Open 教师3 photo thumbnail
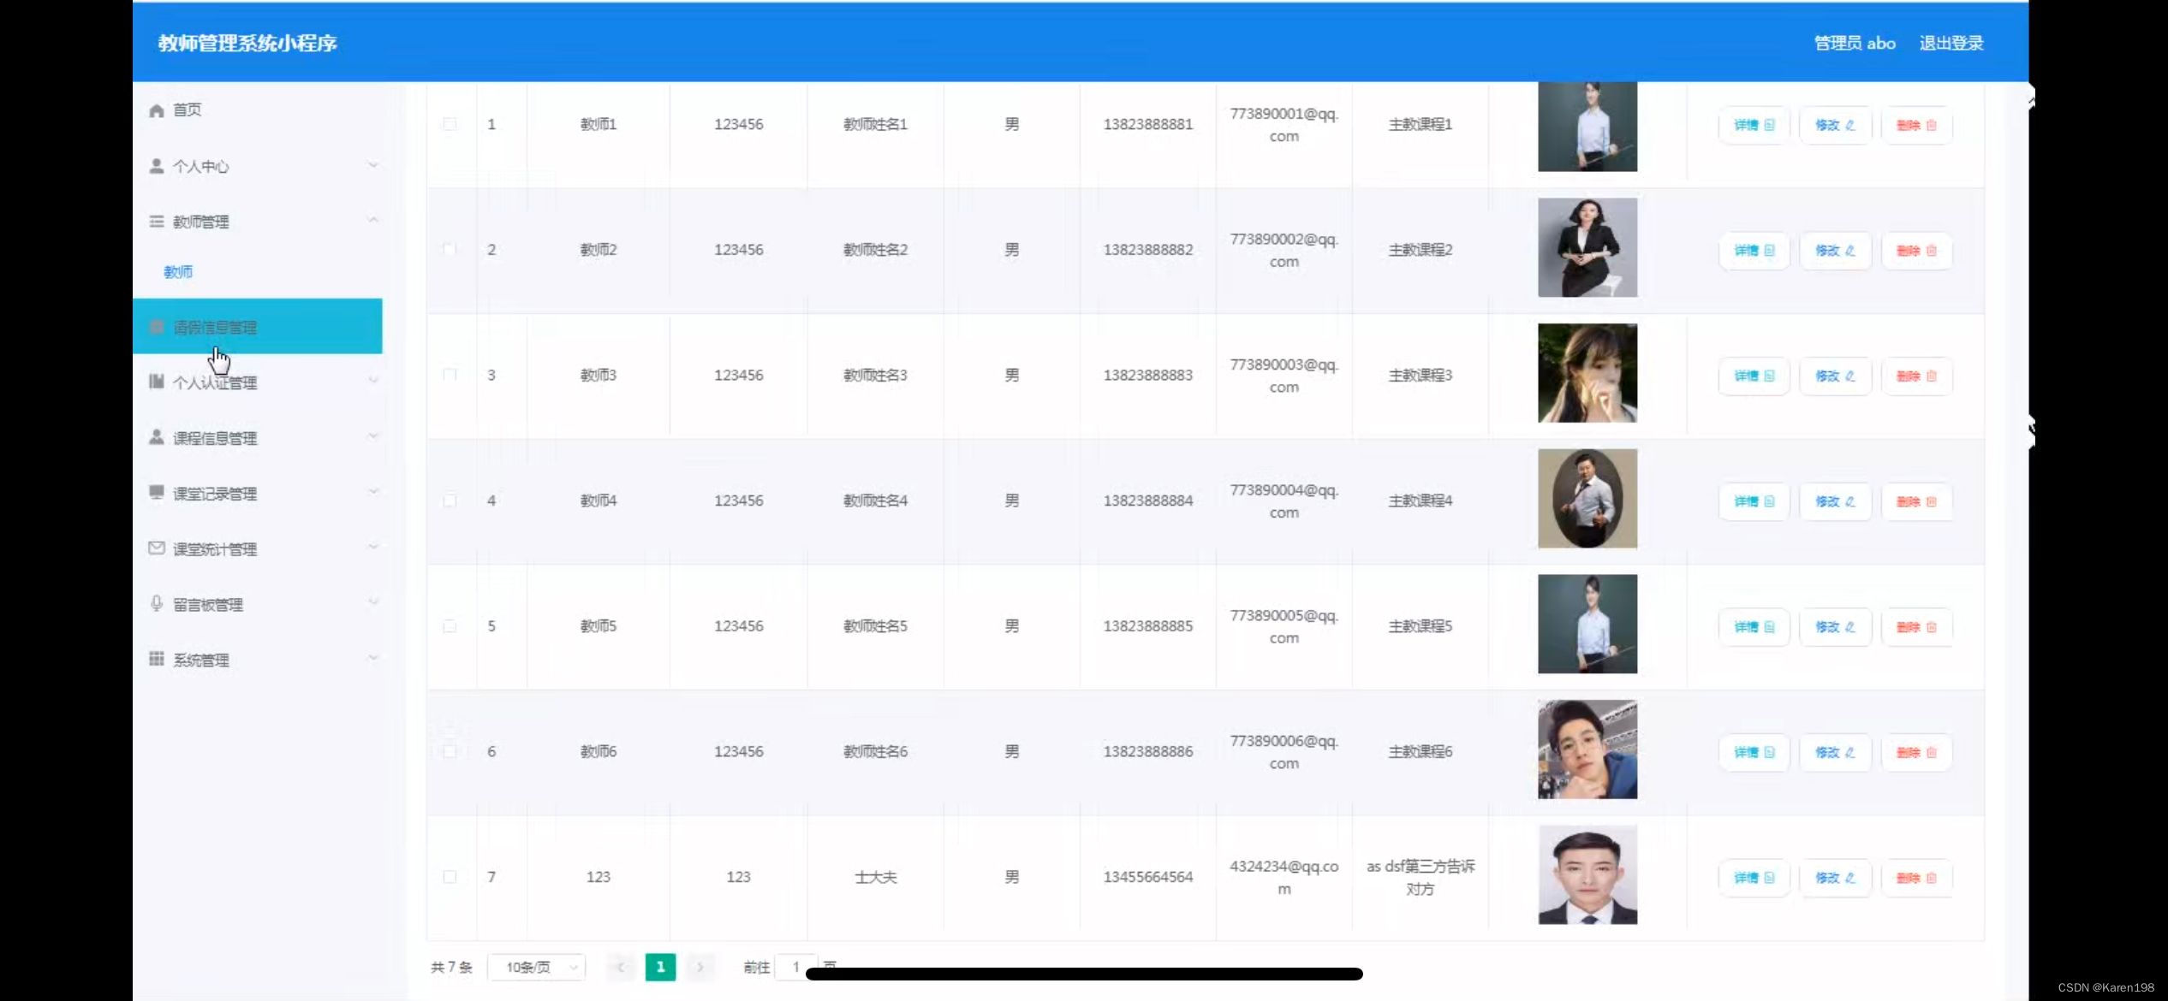 (x=1587, y=373)
